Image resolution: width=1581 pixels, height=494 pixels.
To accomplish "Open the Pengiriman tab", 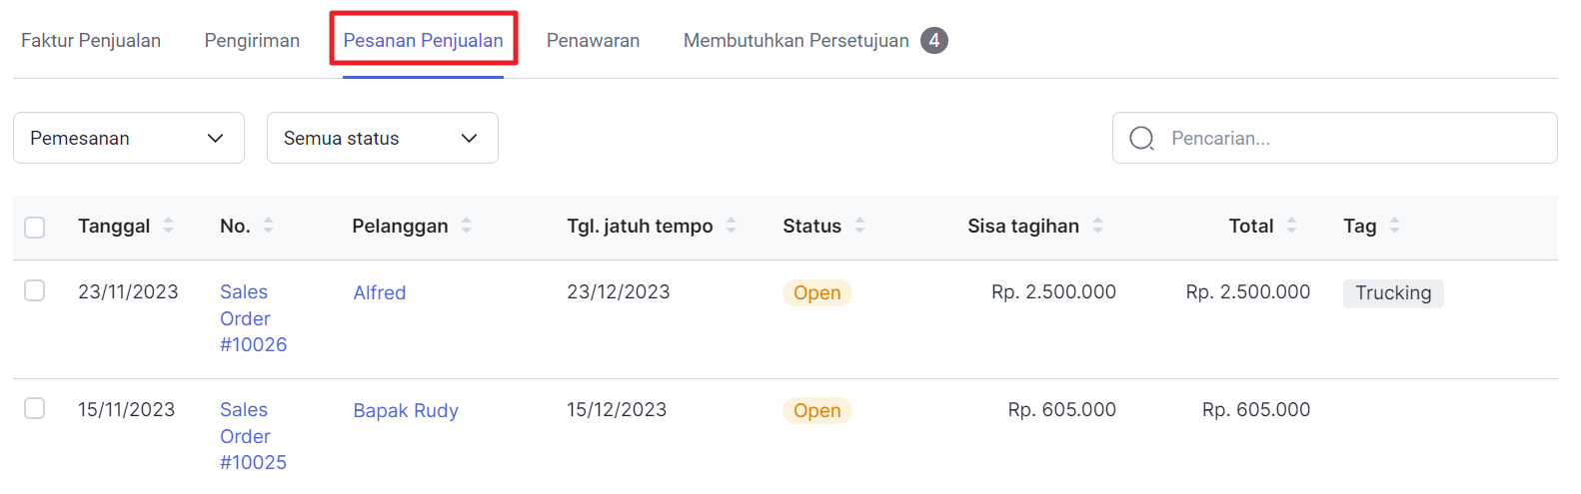I will pos(252,41).
